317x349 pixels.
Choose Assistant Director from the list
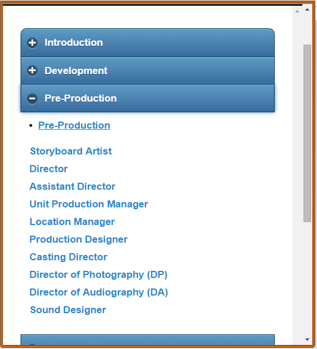72,186
